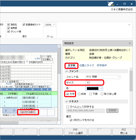This screenshot has height=140, width=136.
Task: Open the 100% zoom dropdown
Action: 50,25
